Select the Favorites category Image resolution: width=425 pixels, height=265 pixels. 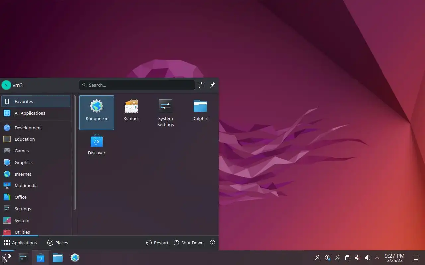click(36, 101)
